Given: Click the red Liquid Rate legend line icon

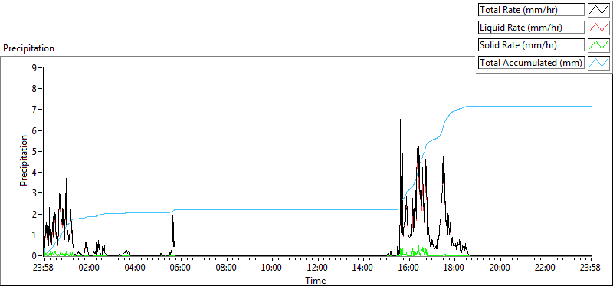Looking at the screenshot, I should 599,28.
